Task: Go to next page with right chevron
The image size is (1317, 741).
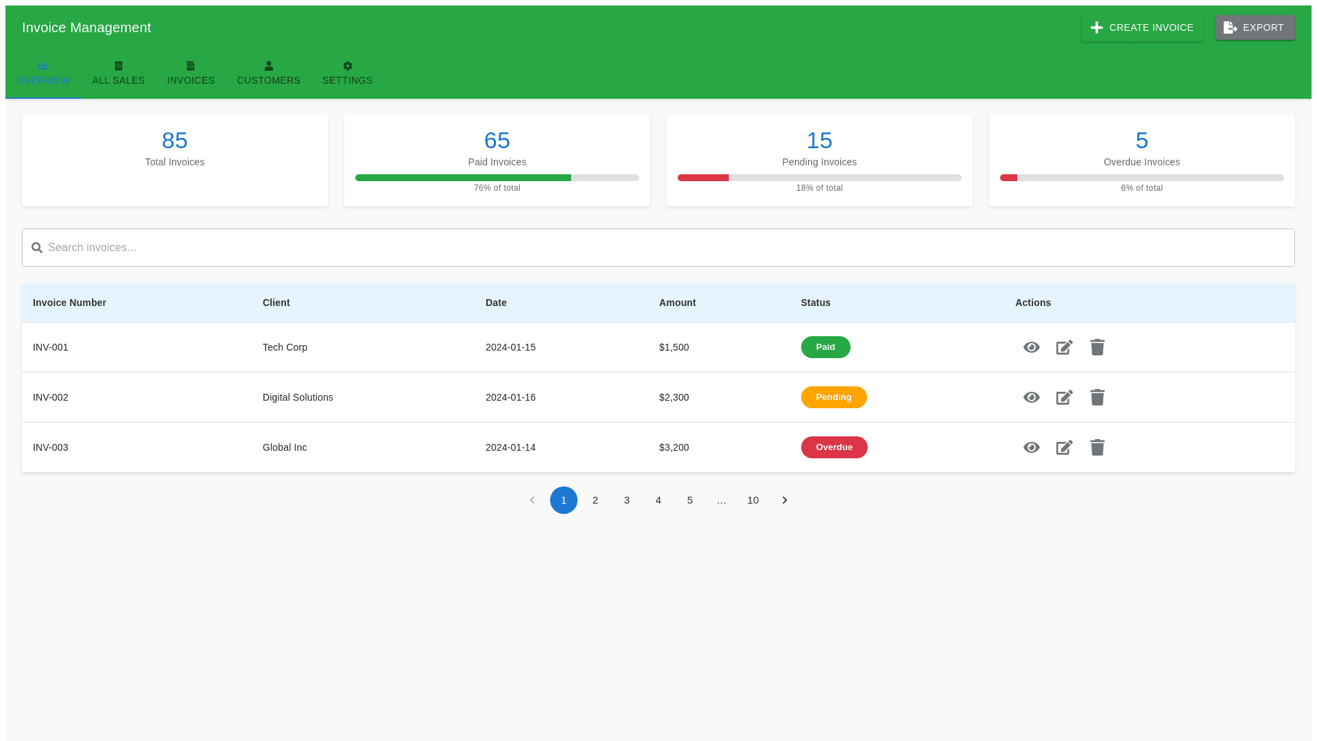Action: [x=784, y=500]
